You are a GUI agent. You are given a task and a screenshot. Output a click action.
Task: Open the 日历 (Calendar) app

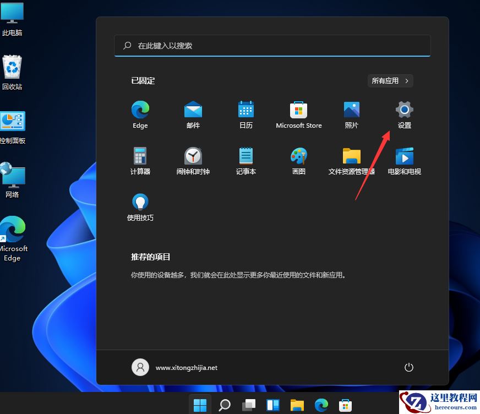click(246, 114)
